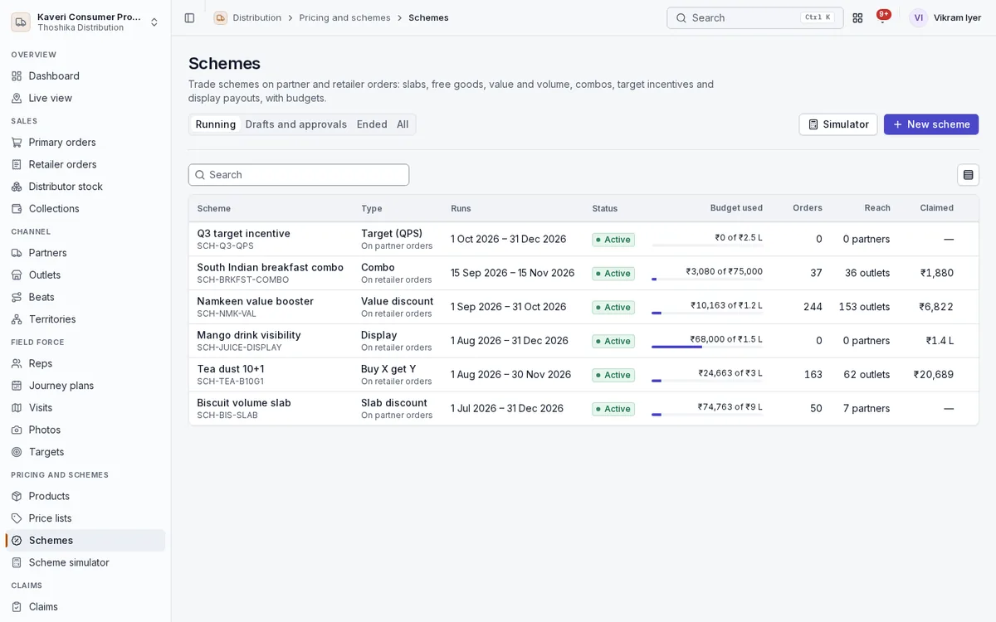Click the Status column header

tap(605, 208)
